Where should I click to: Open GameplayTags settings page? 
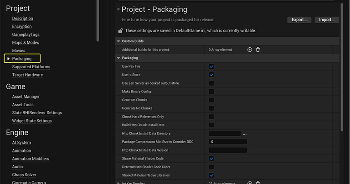click(x=26, y=34)
